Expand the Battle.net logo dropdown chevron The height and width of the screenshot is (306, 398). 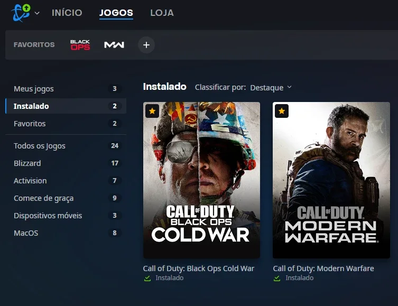(x=37, y=13)
